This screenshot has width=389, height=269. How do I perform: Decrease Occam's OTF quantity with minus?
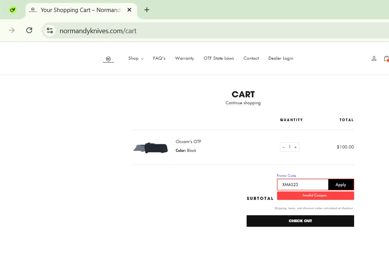(283, 147)
